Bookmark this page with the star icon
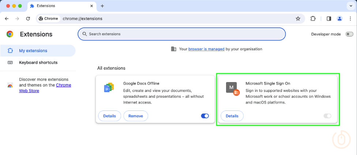 (298, 19)
